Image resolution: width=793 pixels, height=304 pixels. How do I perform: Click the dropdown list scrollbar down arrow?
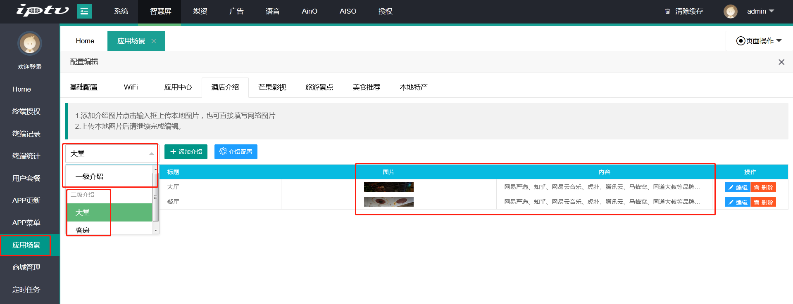coord(155,230)
